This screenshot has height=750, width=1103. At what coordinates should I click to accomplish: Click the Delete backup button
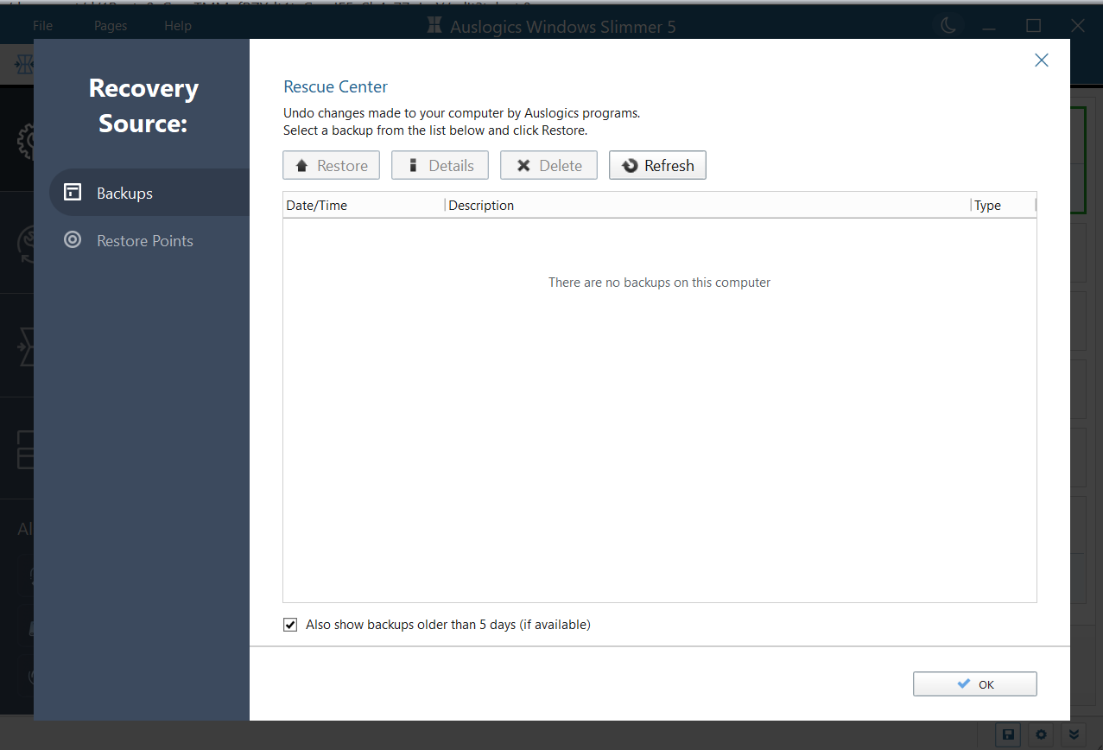[548, 165]
